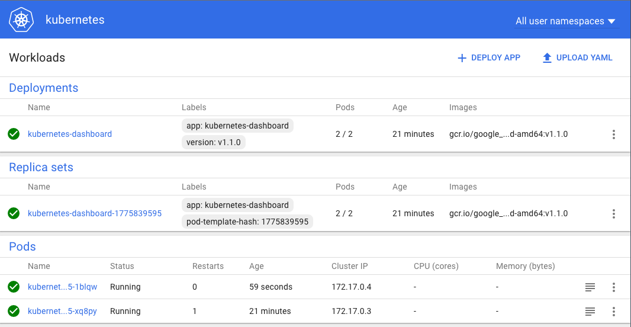
Task: Click 2 / 2 pods count in Replica sets
Action: [x=344, y=213]
